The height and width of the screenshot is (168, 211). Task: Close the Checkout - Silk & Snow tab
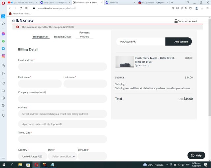point(102,3)
